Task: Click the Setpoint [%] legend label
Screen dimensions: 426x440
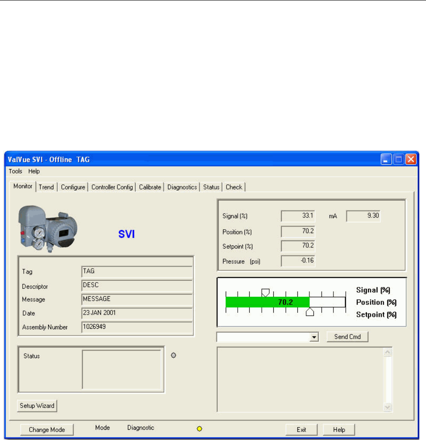Action: [376, 315]
